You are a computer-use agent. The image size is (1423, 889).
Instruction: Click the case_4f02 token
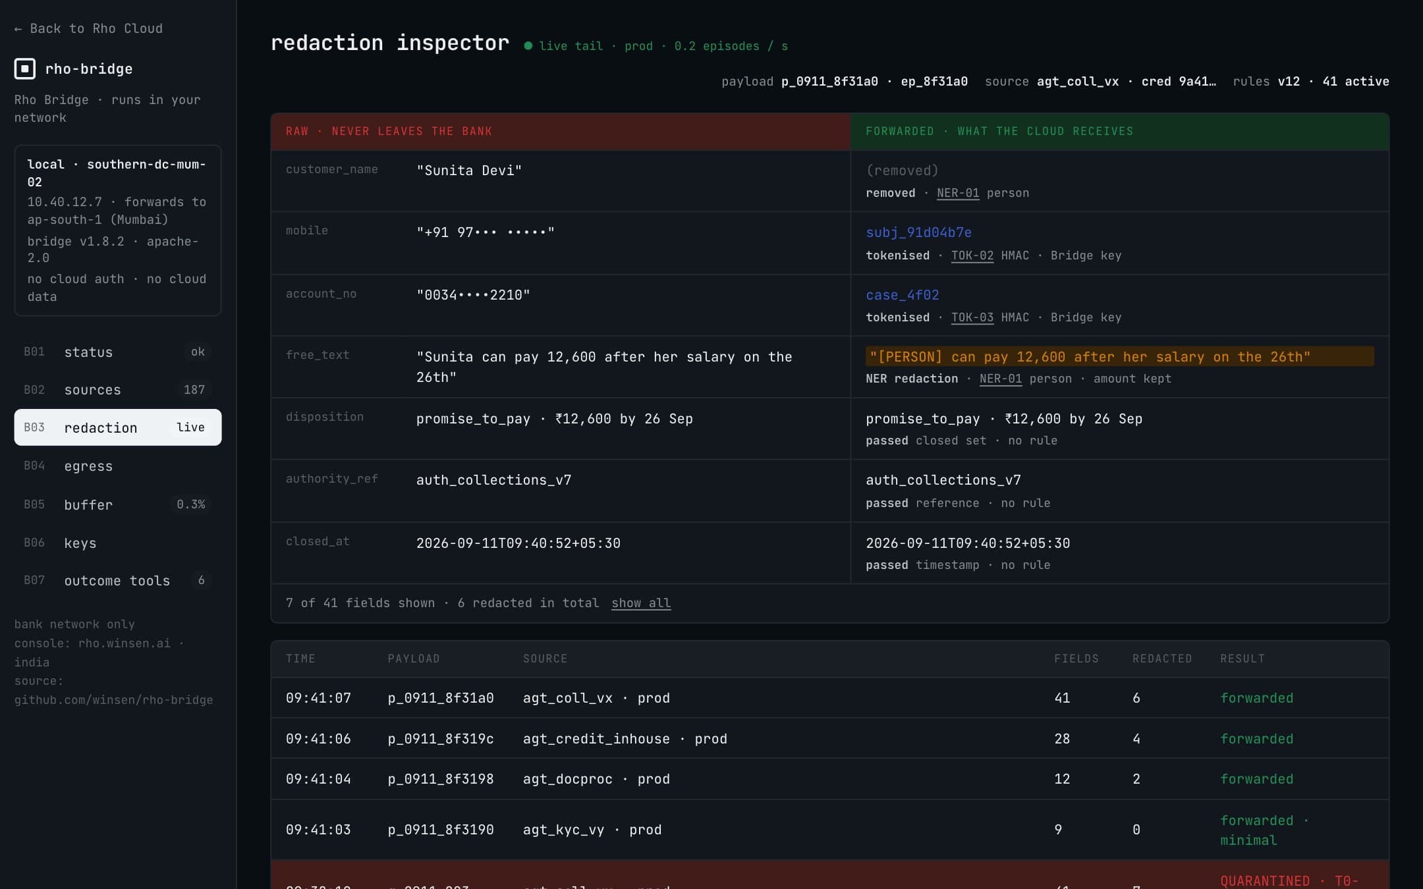point(902,295)
